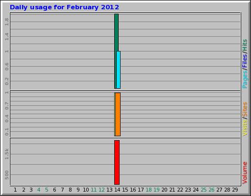The height and width of the screenshot is (196, 251).
Task: Click the 1.5k tick on the volume axis
Action: tap(7, 154)
